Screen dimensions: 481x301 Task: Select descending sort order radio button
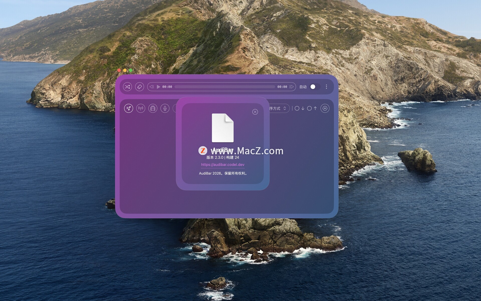297,108
